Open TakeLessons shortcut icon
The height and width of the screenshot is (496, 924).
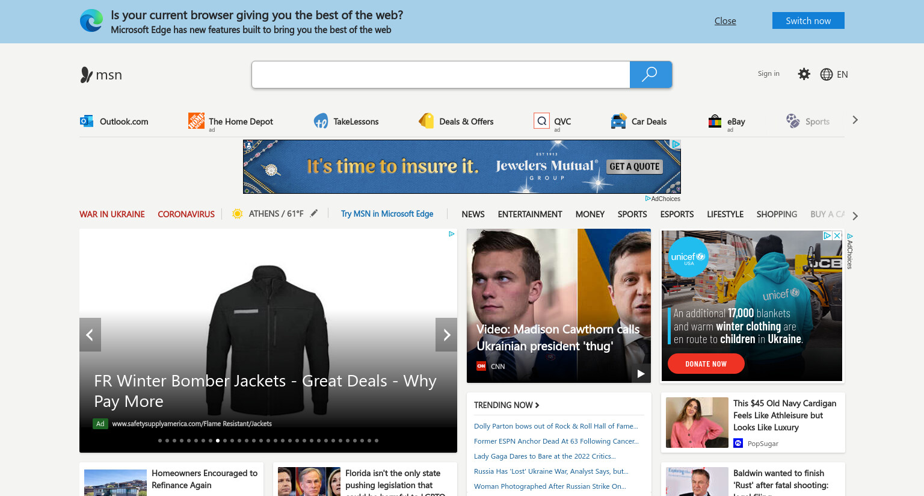[321, 121]
